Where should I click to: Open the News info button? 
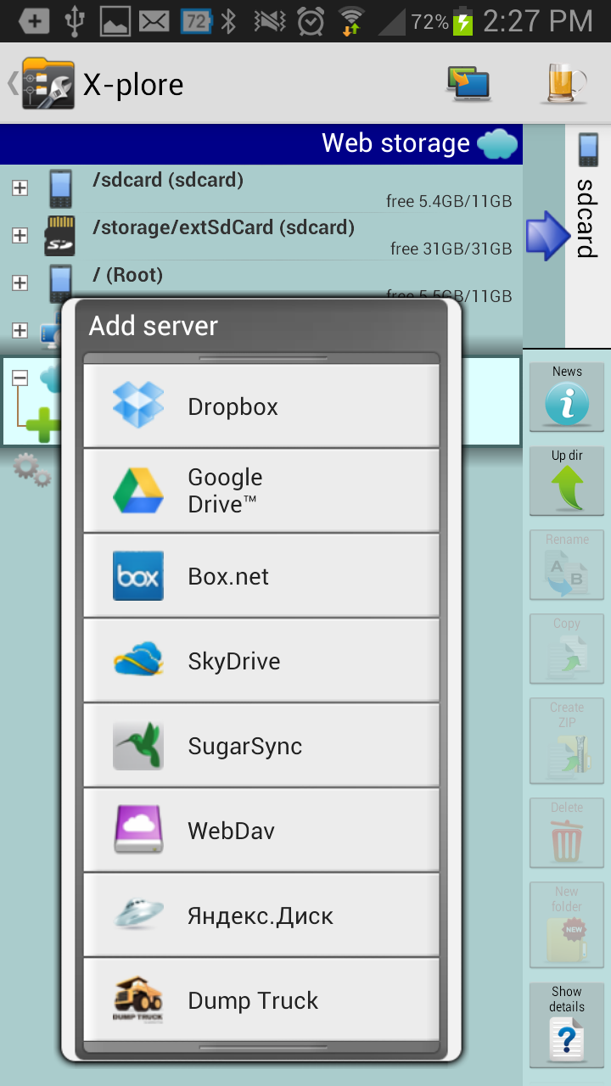tap(567, 396)
